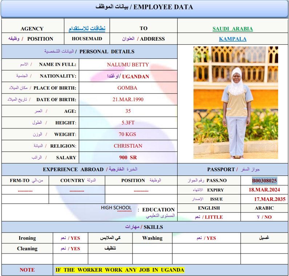Click the employee photo
Screen dimensions: 289x276
tap(235, 102)
